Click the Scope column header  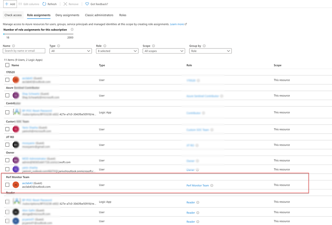(277, 65)
